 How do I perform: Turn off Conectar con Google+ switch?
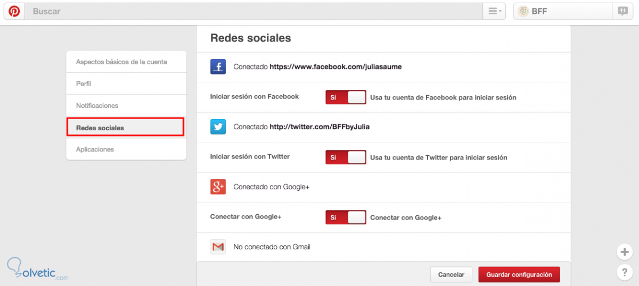point(346,217)
